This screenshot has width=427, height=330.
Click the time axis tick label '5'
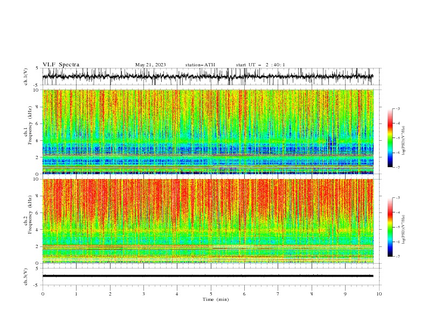click(211, 294)
